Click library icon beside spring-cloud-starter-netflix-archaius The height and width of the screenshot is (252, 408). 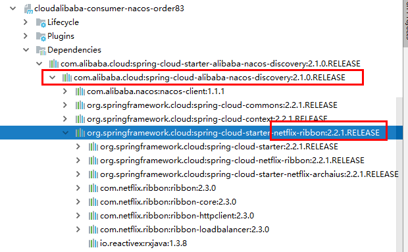coord(93,174)
